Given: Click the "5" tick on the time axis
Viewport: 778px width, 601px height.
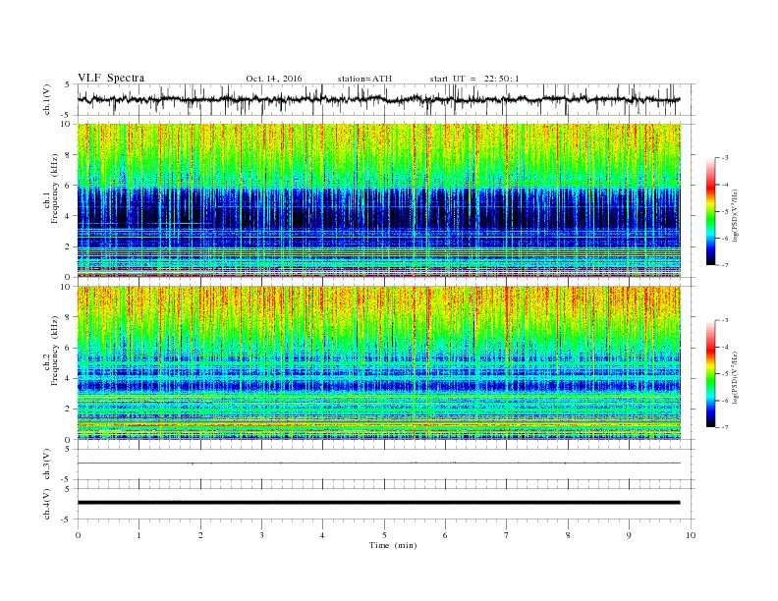Looking at the screenshot, I should [x=384, y=535].
